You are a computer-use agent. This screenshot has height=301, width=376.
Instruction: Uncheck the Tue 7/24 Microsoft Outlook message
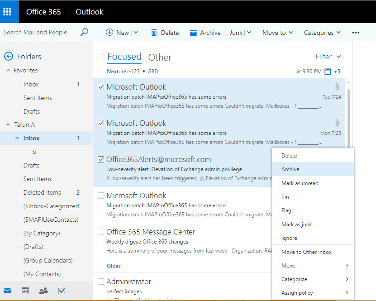(100, 87)
